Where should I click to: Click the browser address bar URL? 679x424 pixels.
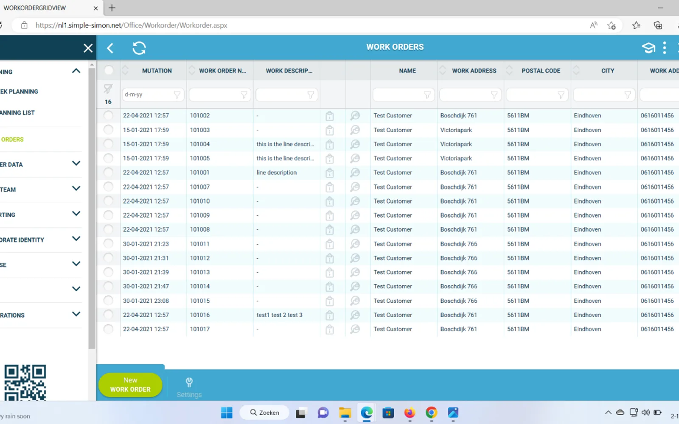coord(131,25)
